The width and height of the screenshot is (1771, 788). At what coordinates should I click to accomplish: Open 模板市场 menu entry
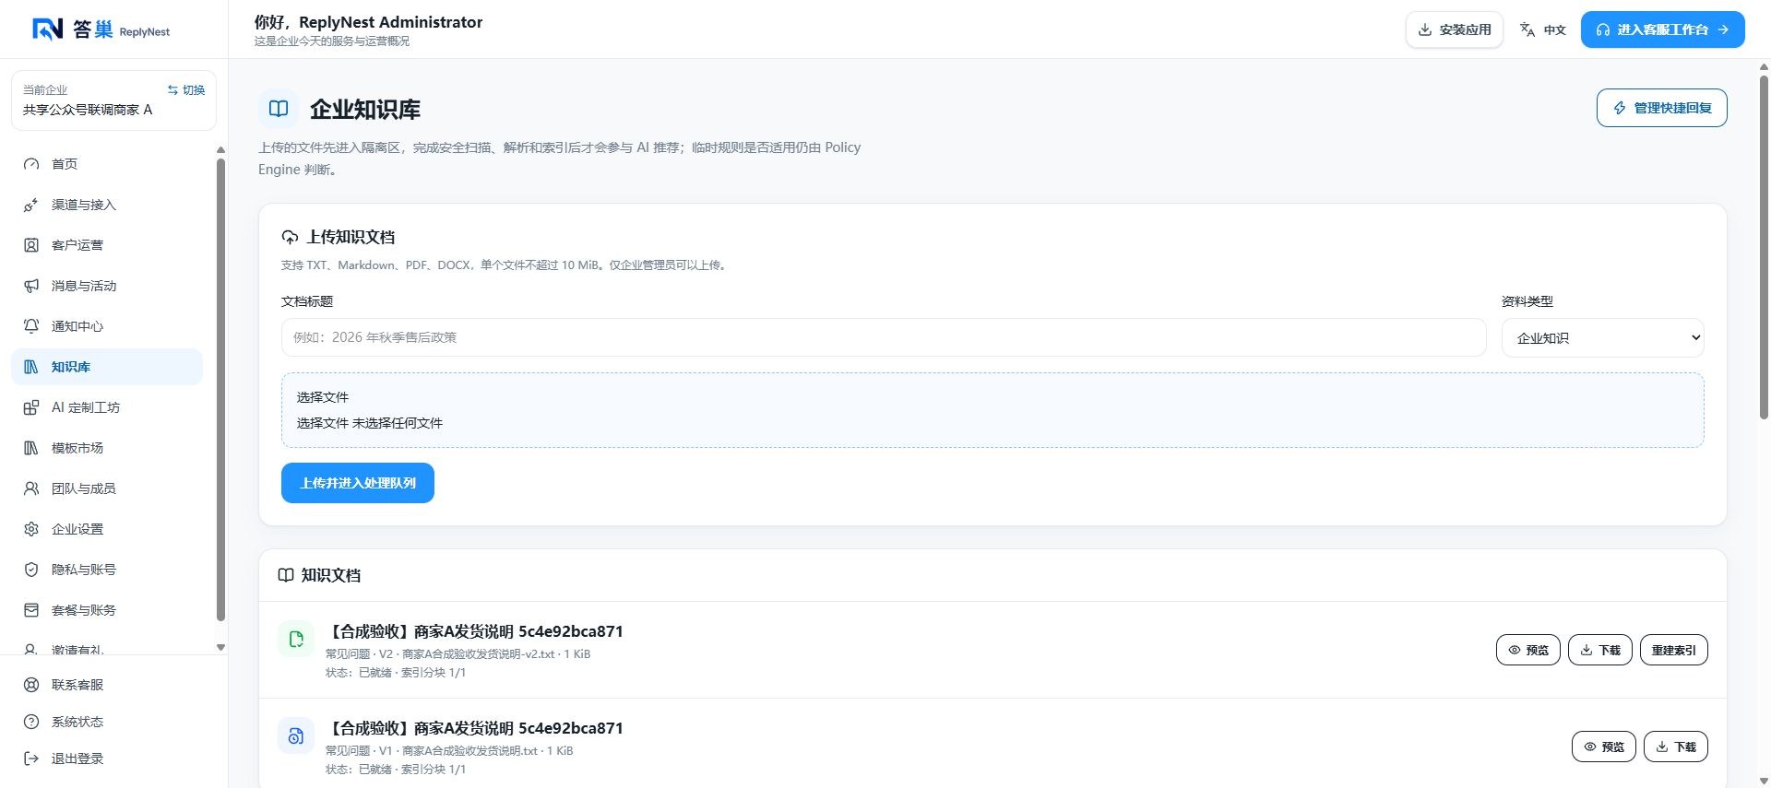107,448
